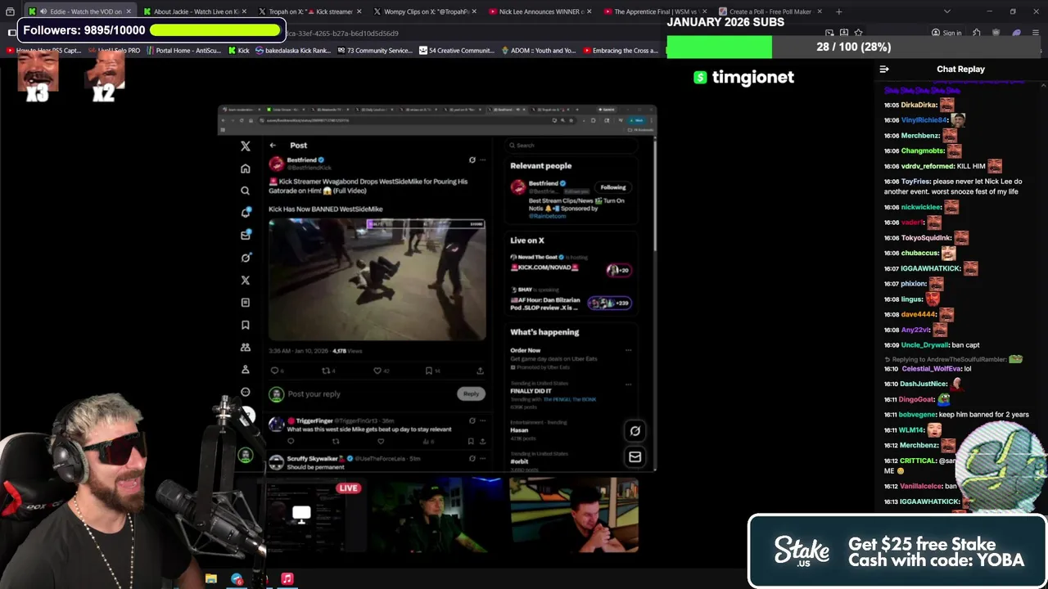1048x589 pixels.
Task: Bookmark the Bestfriend post
Action: pyautogui.click(x=429, y=371)
